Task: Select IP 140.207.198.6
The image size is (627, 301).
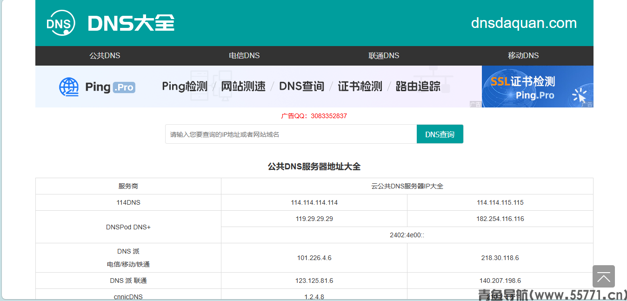Action: pos(500,281)
